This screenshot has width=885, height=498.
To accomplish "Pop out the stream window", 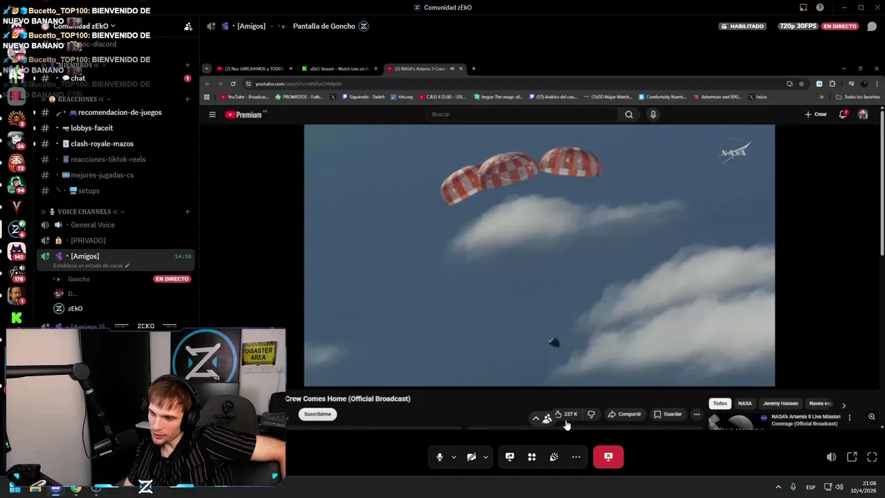I will coord(852,457).
